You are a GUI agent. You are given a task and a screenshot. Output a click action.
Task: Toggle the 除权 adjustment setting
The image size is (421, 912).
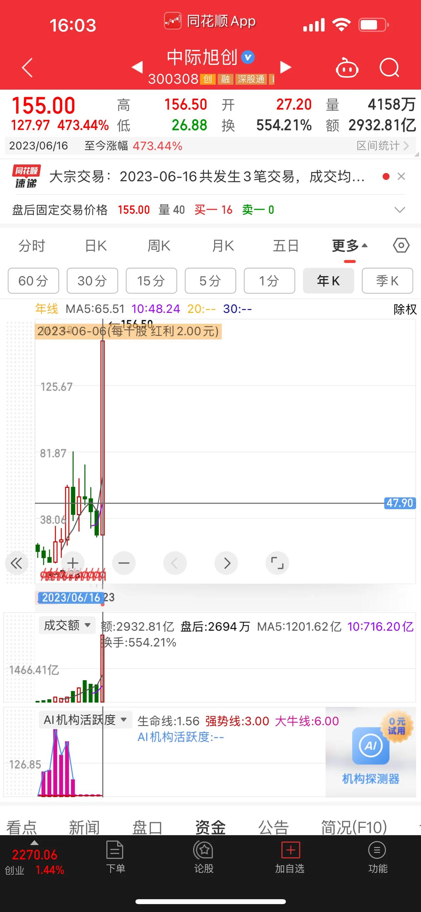coord(405,309)
